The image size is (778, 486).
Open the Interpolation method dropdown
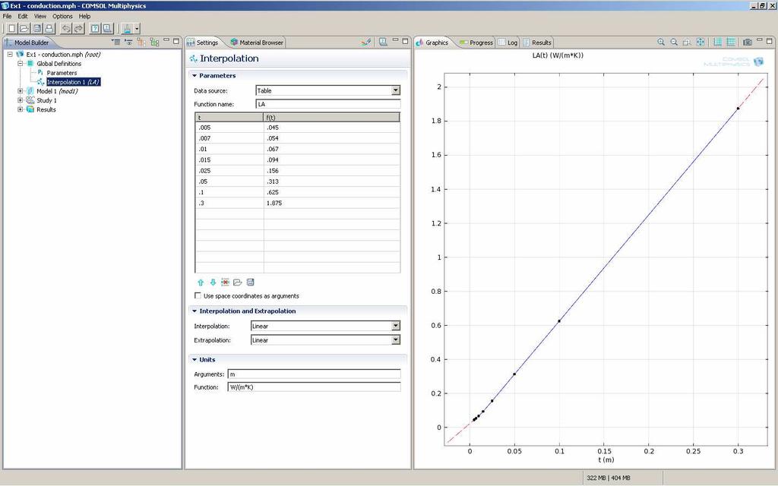pos(395,326)
